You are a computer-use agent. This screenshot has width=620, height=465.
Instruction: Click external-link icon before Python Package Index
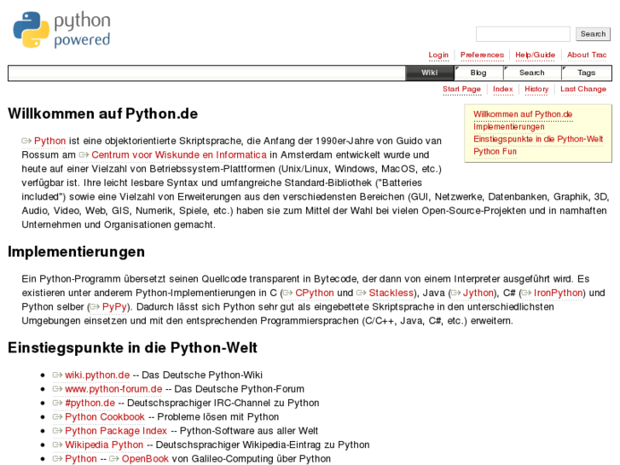coord(58,431)
